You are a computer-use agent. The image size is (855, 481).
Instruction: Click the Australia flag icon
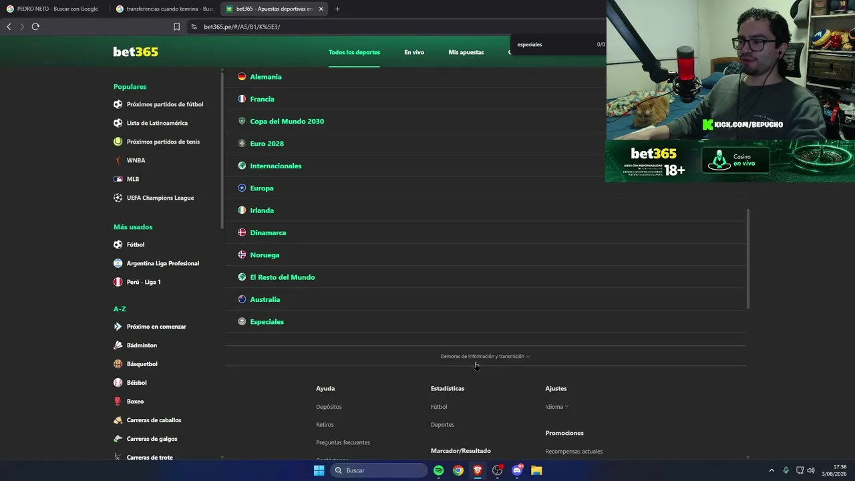(242, 299)
